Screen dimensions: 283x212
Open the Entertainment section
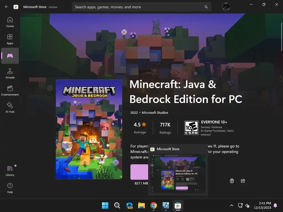point(10,91)
